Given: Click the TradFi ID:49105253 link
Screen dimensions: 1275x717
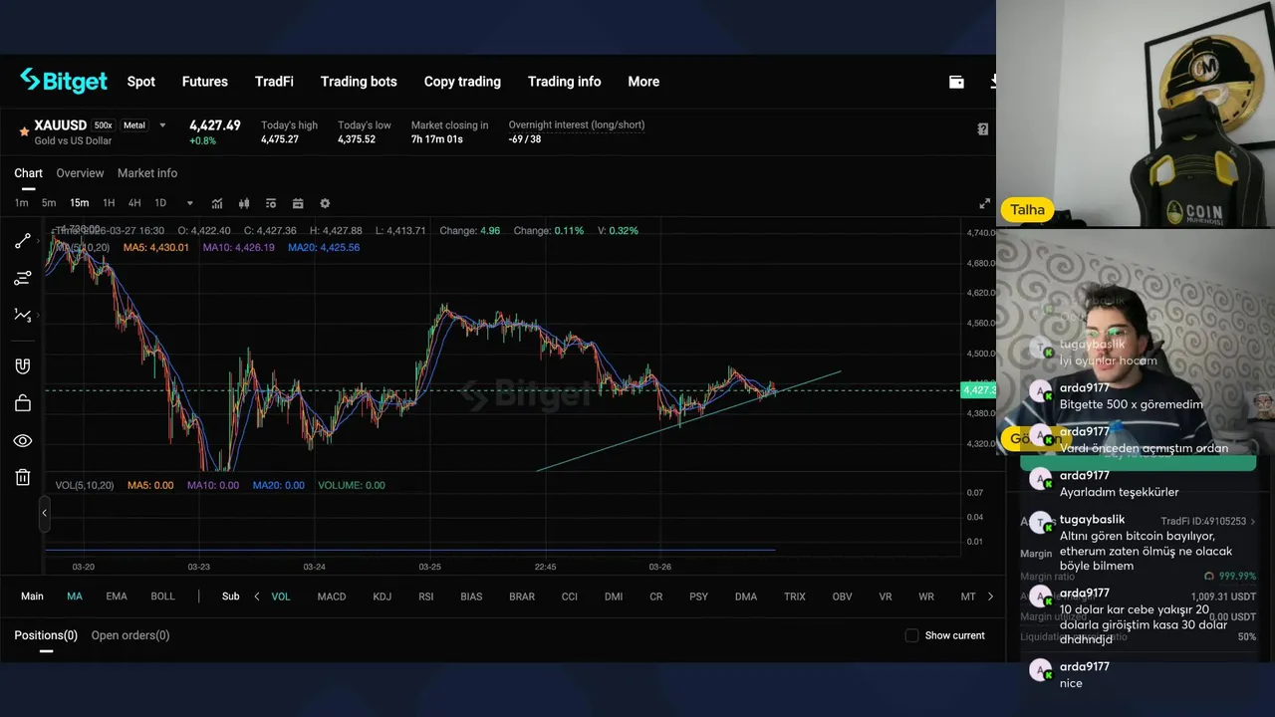Looking at the screenshot, I should [1208, 521].
